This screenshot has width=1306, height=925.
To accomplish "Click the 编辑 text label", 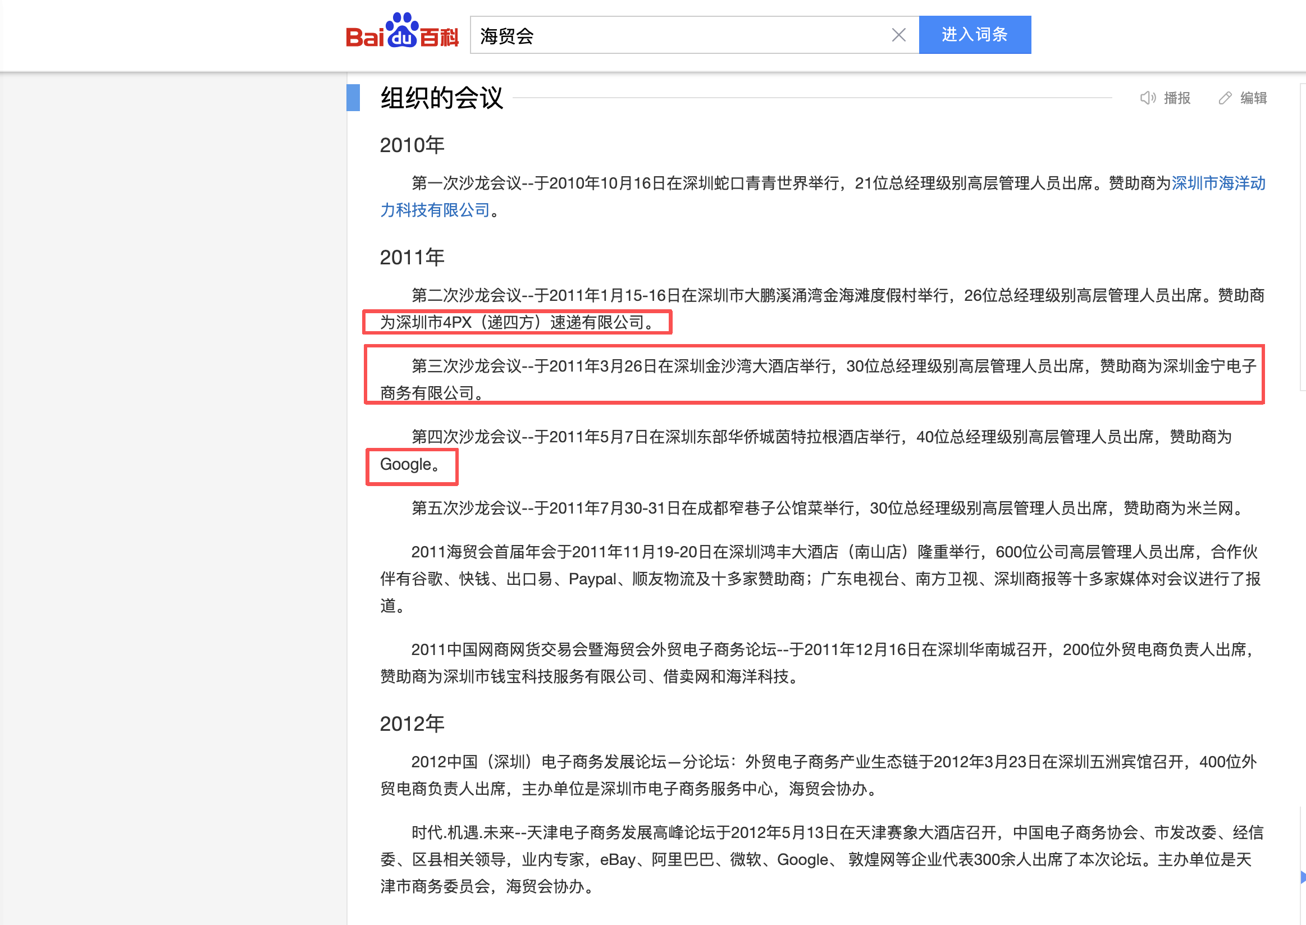I will (x=1253, y=98).
